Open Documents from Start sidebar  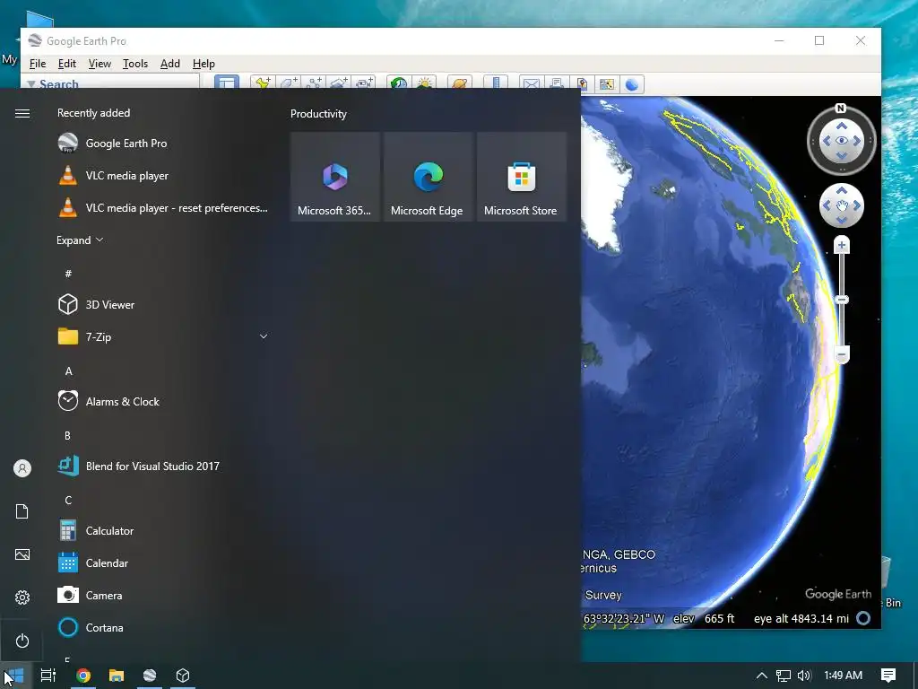pyautogui.click(x=22, y=511)
